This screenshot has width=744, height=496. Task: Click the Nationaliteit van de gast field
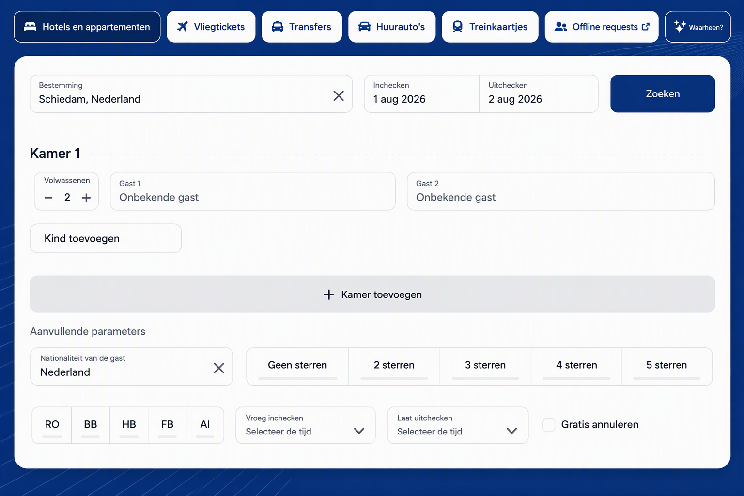click(x=132, y=366)
